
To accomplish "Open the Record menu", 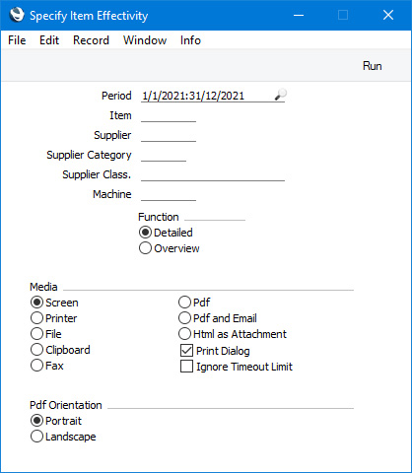I will click(x=91, y=40).
